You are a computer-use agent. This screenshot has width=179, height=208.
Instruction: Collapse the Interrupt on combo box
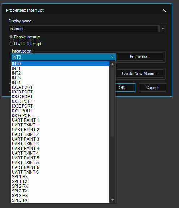pos(112,57)
